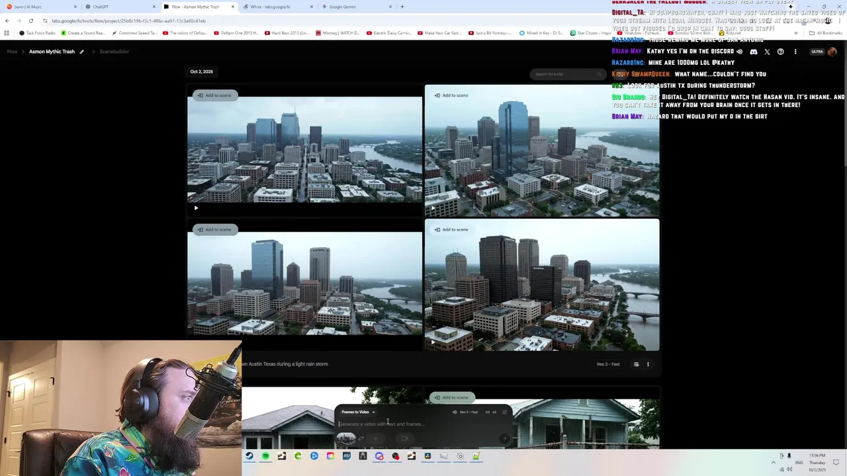The image size is (847, 476).
Task: Open Steam from the taskbar
Action: point(249,456)
